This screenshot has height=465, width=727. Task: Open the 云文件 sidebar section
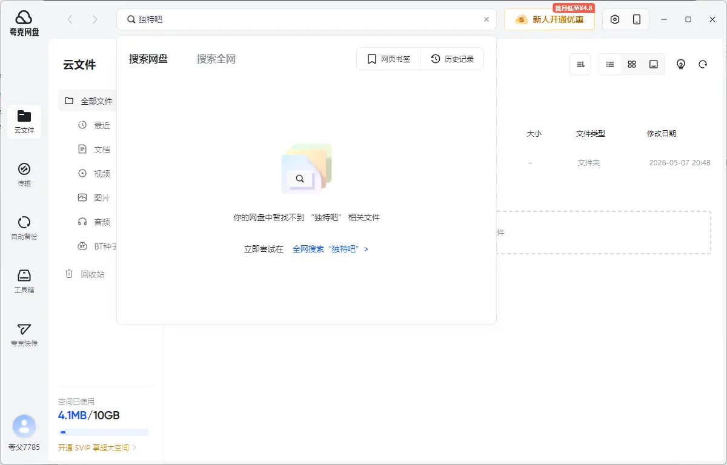(24, 121)
